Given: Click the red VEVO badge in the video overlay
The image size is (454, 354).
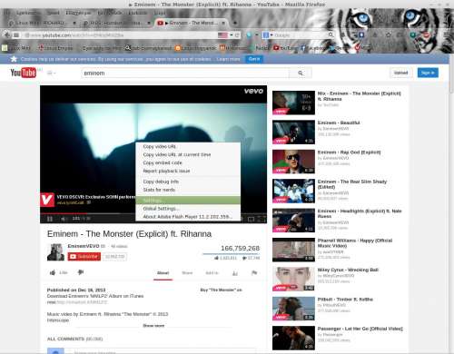Looking at the screenshot, I should [47, 200].
